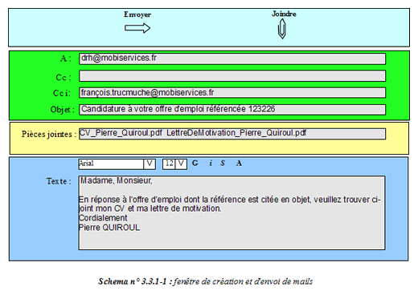Click the 'Cci:' field label
The width and height of the screenshot is (418, 295).
pos(62,93)
